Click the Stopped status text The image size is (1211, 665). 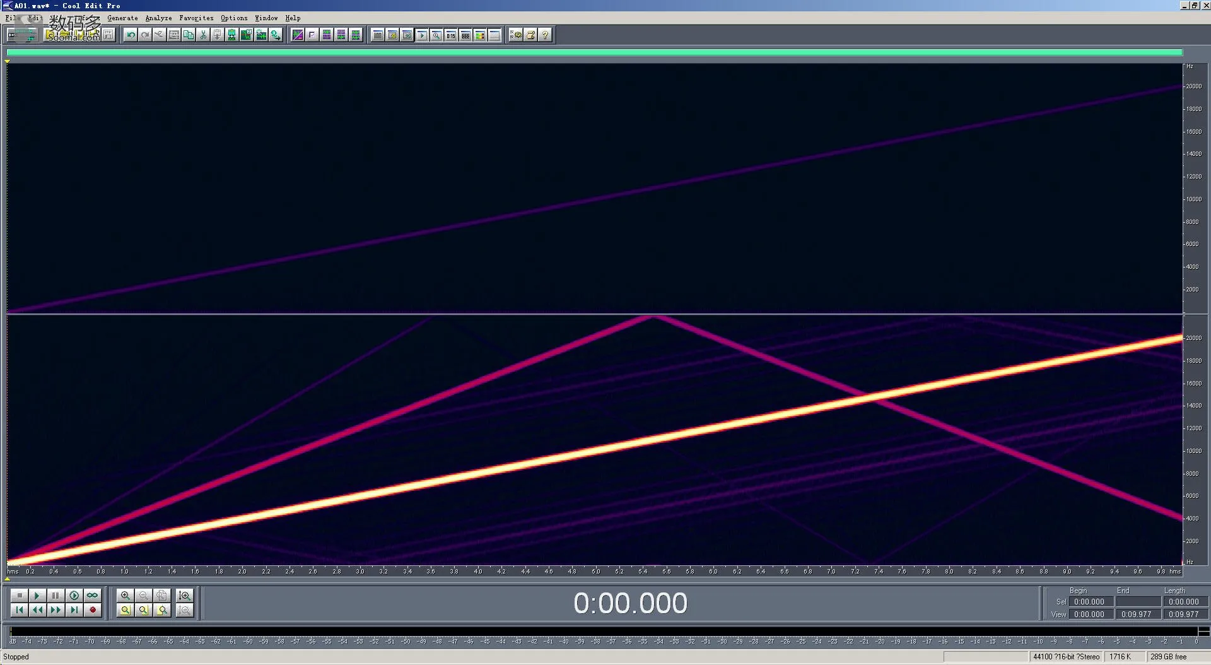pos(16,657)
